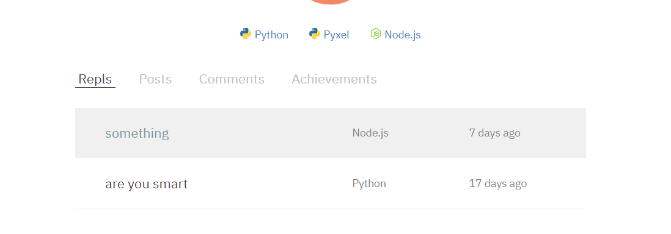The image size is (671, 234).
Task: Open the Comments tab
Action: [x=232, y=79]
